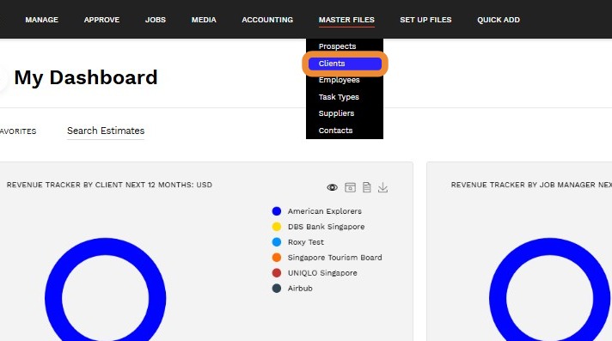The width and height of the screenshot is (612, 341).
Task: Click the Revenue Tracker by Client title
Action: click(x=109, y=185)
